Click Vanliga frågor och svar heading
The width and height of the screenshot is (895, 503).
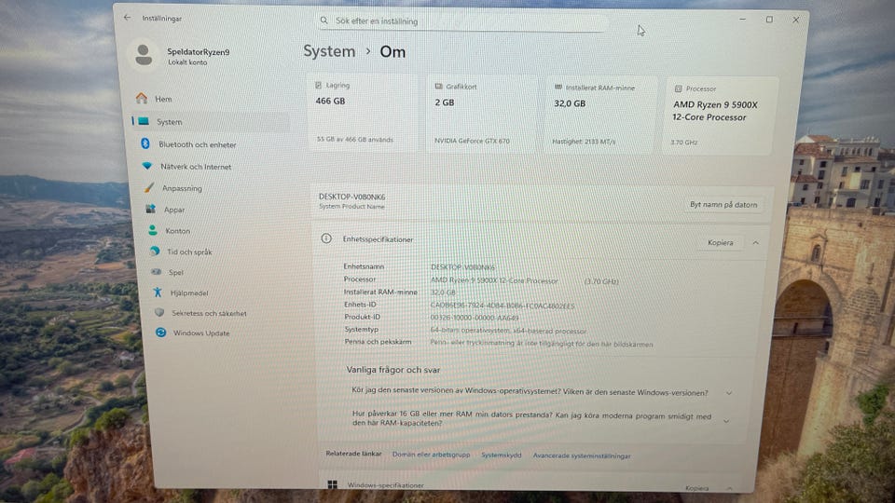point(393,370)
